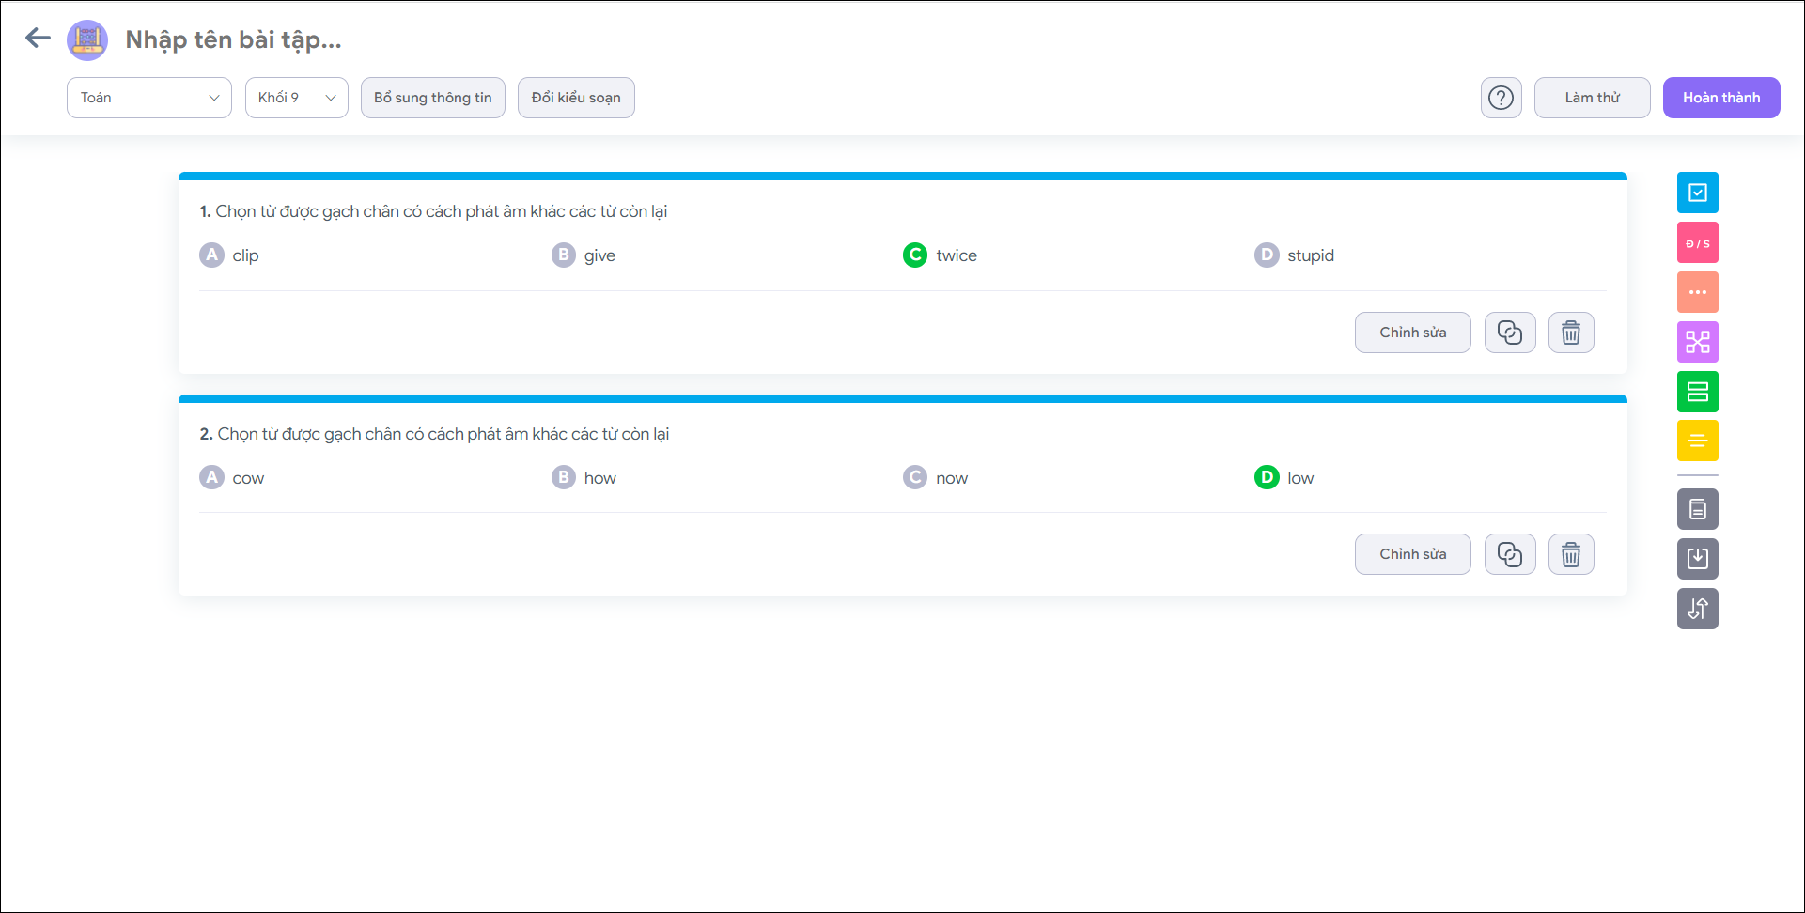Duplicate question 1 using the copy icon

tap(1509, 333)
